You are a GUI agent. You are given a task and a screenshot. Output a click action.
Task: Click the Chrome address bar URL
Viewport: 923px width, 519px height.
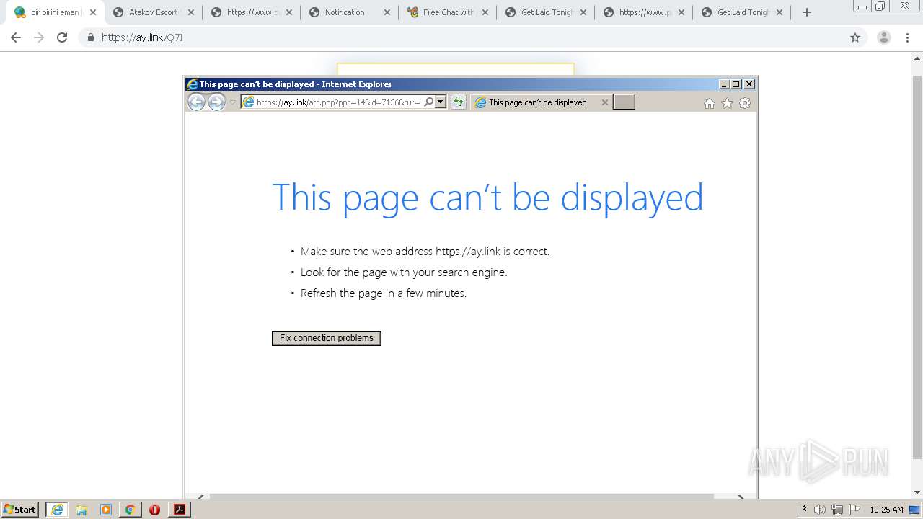click(142, 37)
